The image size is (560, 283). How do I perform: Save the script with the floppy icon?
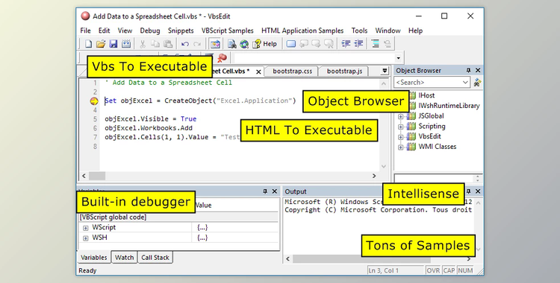click(113, 44)
